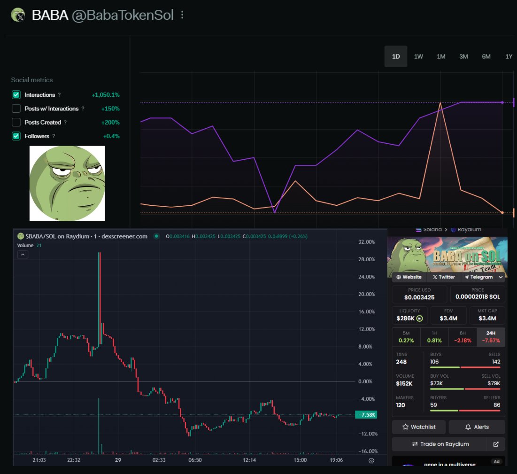Enable the Posts w/ Interactions checkbox

[16, 109]
